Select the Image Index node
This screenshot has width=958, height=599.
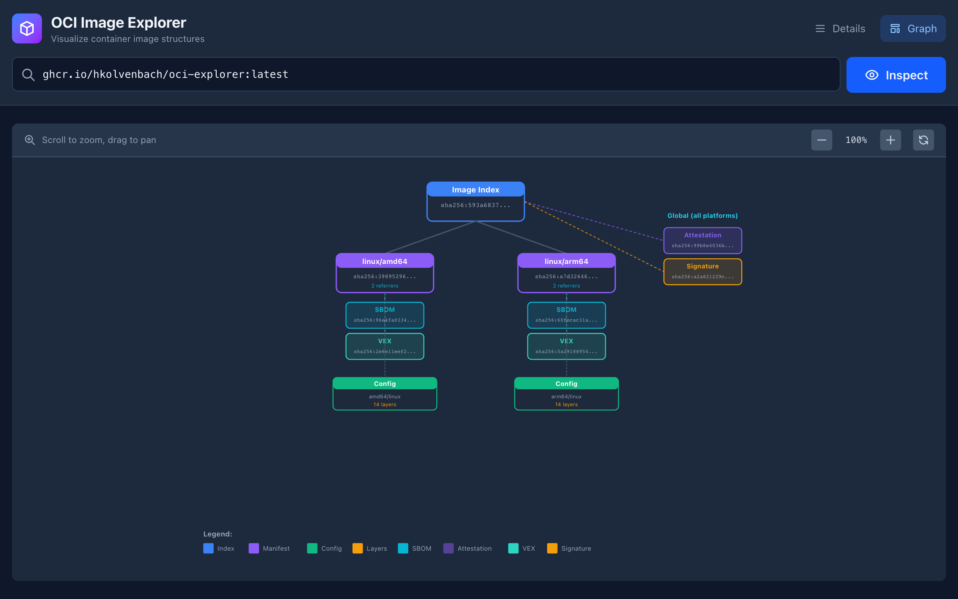click(475, 202)
